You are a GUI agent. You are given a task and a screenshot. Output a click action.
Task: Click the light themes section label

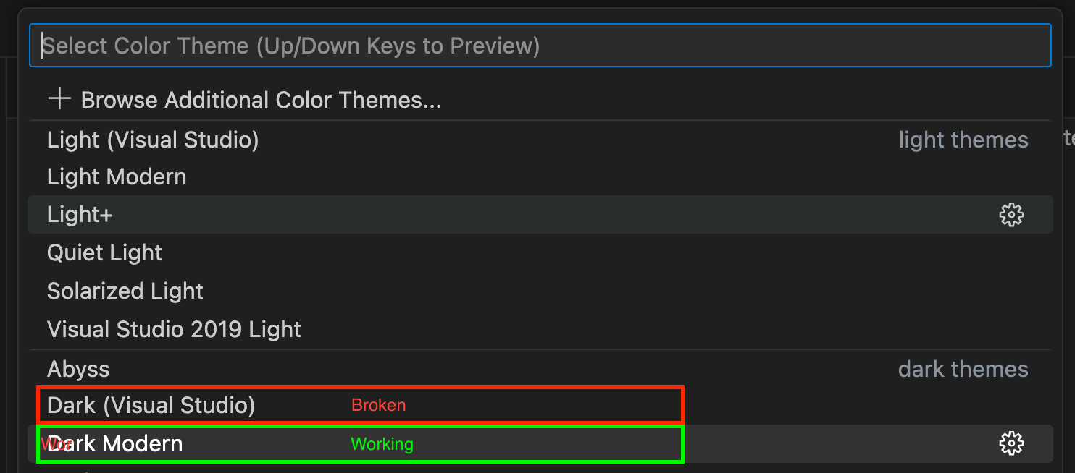[963, 139]
